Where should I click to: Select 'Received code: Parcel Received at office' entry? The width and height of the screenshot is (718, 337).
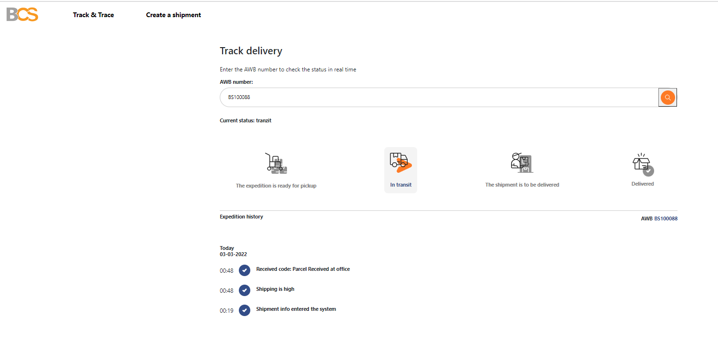[303, 269]
